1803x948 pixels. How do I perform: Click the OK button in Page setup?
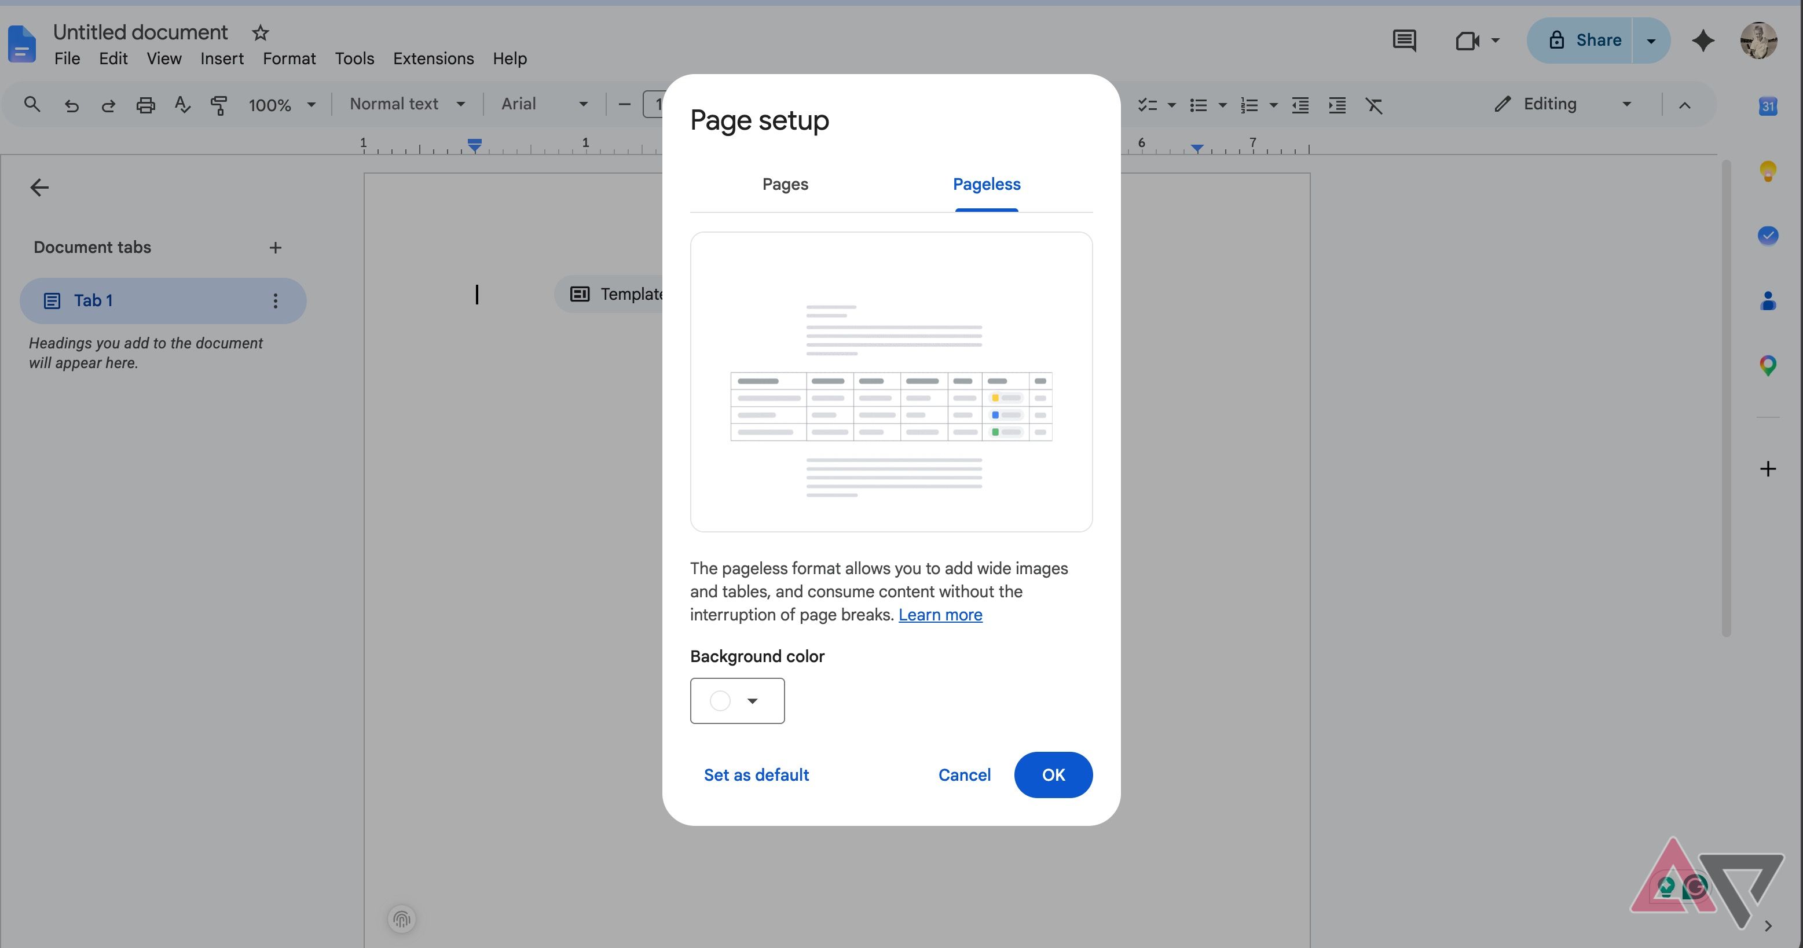[x=1053, y=774]
